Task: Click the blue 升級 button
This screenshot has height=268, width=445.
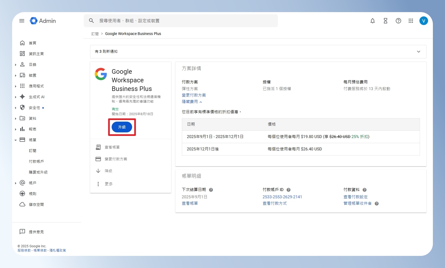Action: pos(122,127)
